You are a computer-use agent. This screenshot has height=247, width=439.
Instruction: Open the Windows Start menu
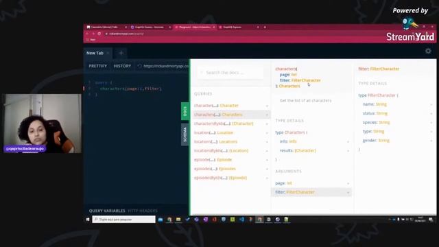[x=88, y=220]
